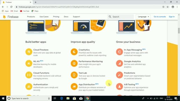Viewport: 180px width, 101px height.
Task: Select the Google Analytics bar chart icon
Action: click(120, 63)
